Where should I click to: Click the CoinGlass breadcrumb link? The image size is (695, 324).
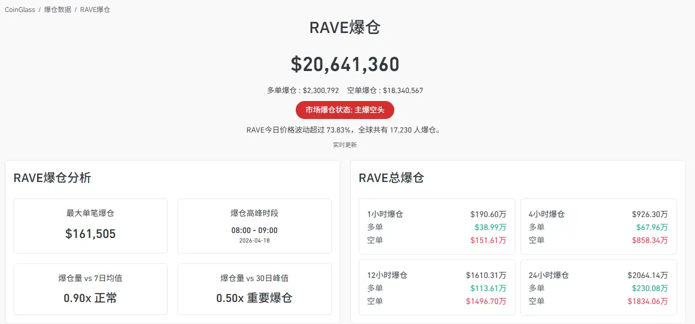click(20, 9)
